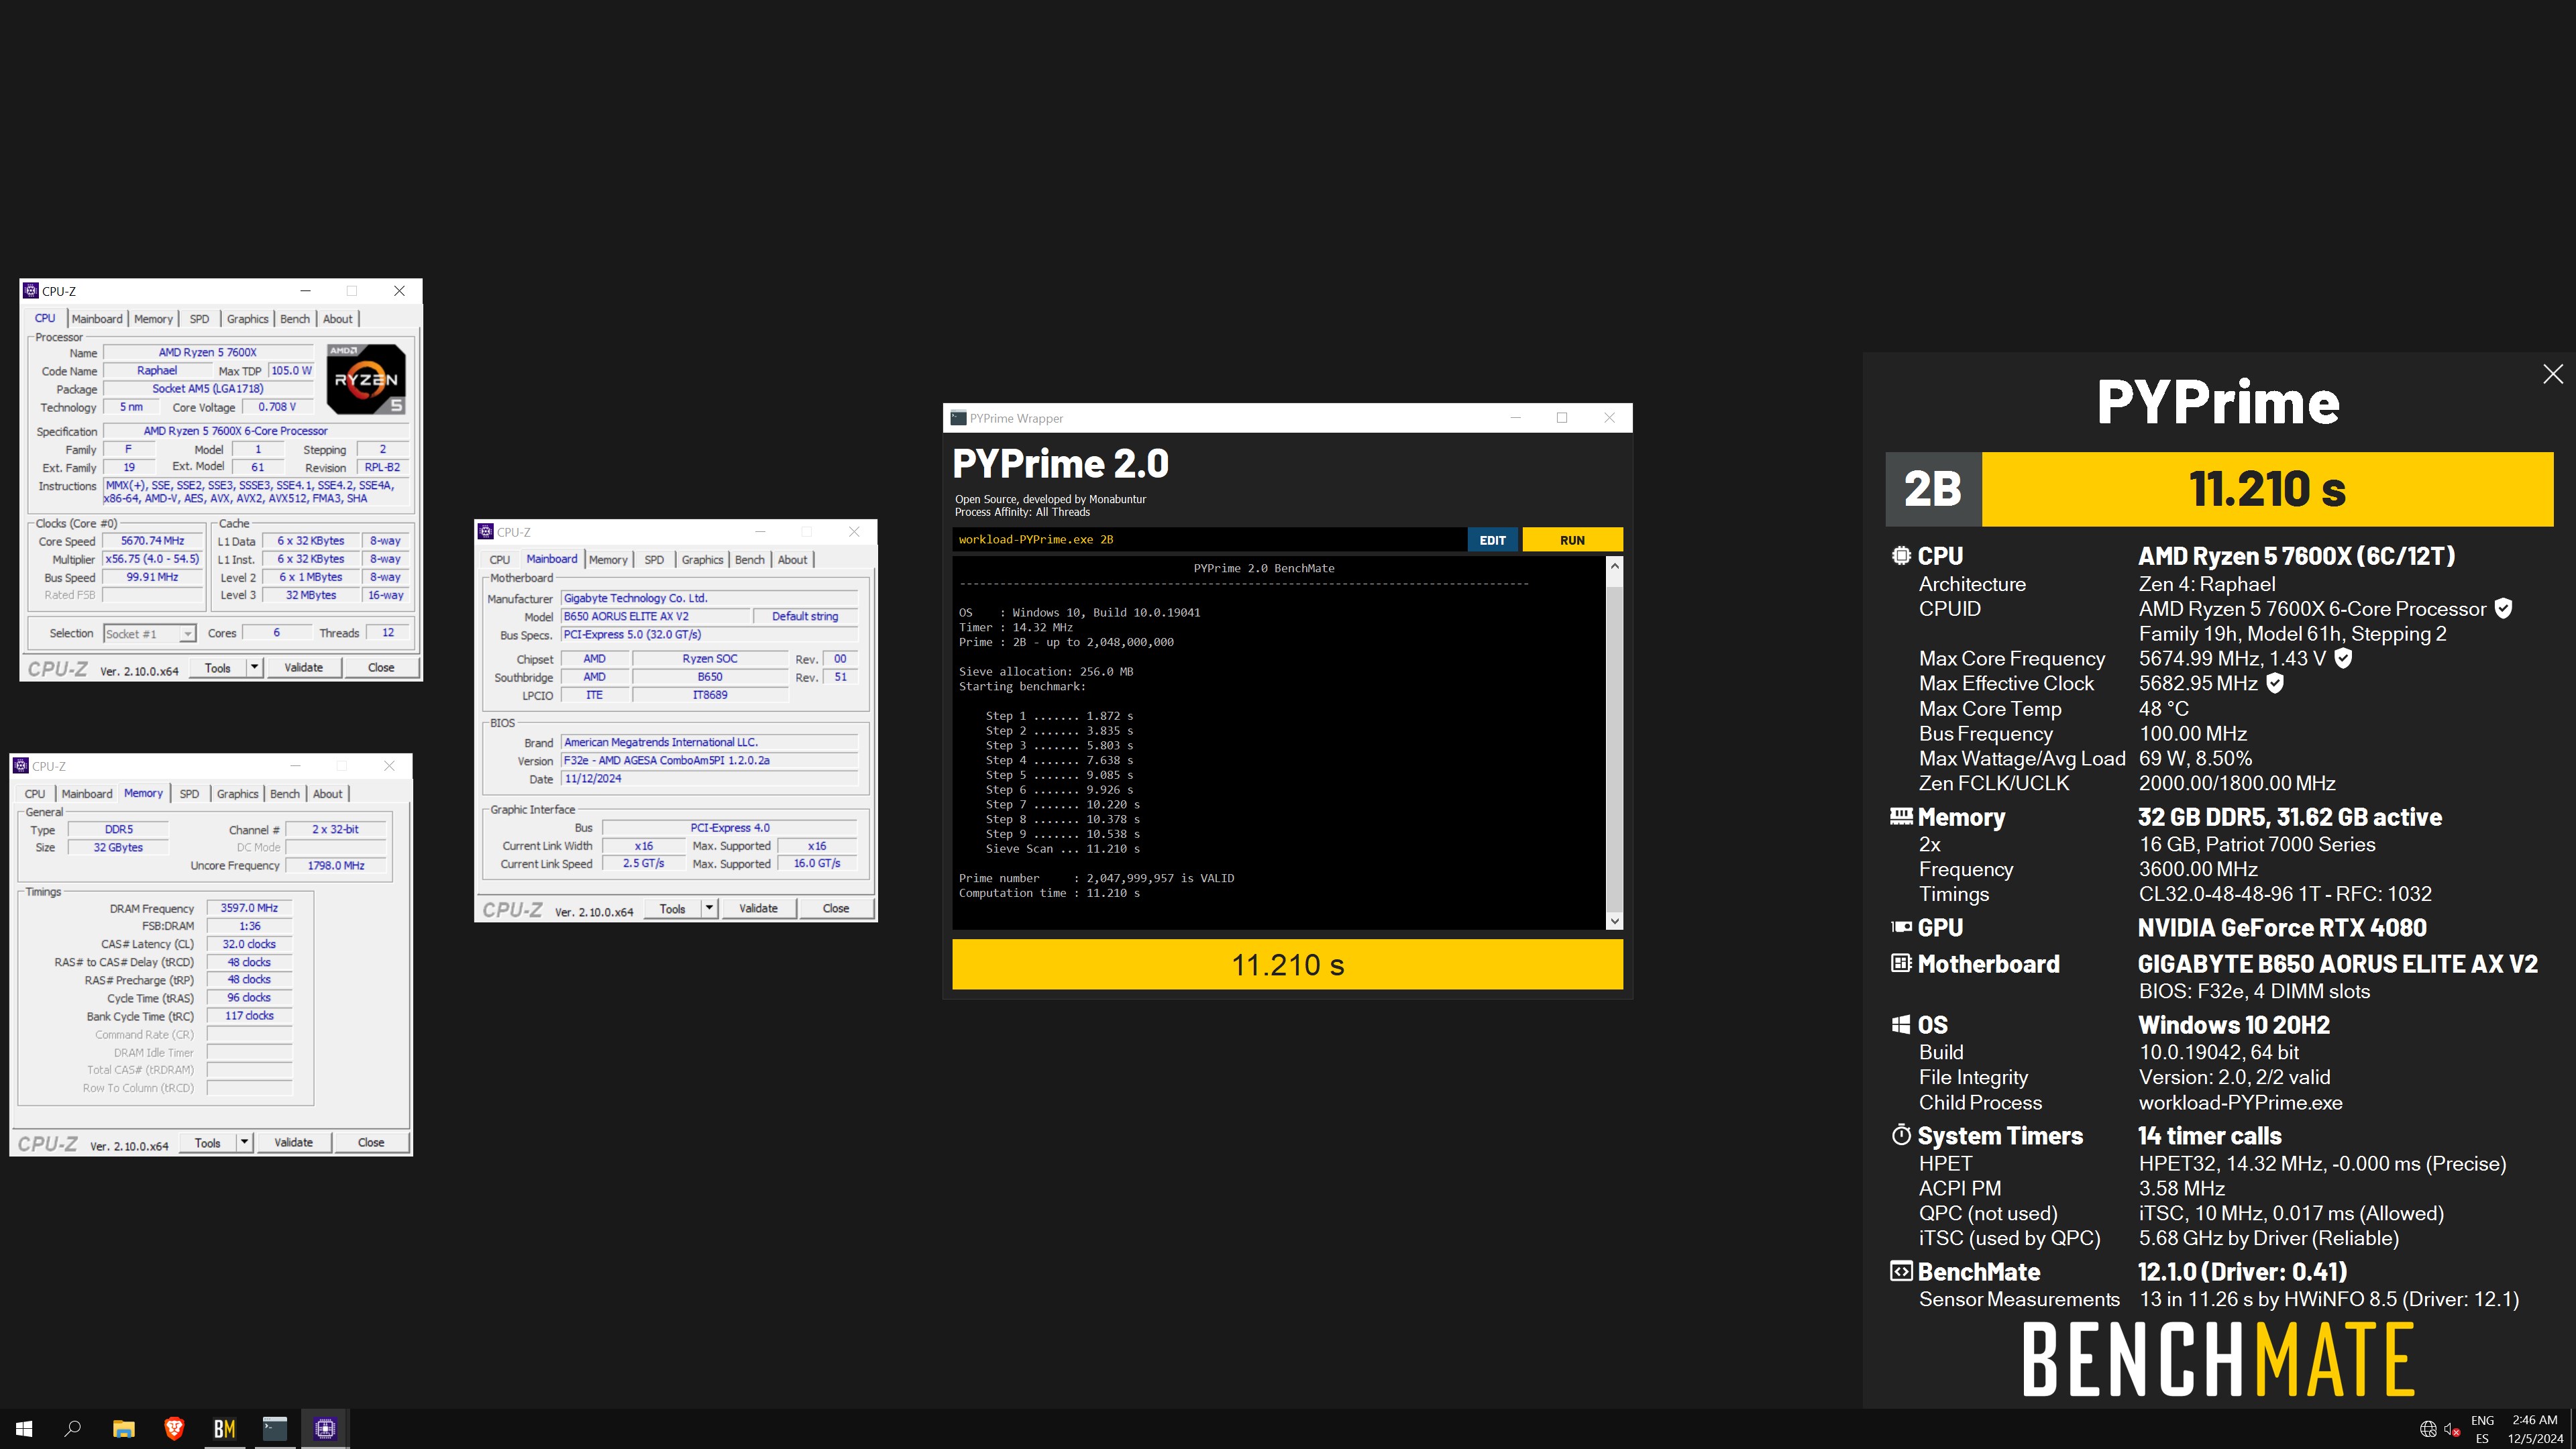
Task: Open Bench tab in CPU window
Action: (295, 319)
